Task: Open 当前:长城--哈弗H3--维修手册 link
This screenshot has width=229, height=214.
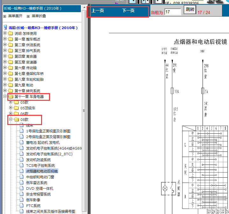Action: pyautogui.click(x=43, y=28)
